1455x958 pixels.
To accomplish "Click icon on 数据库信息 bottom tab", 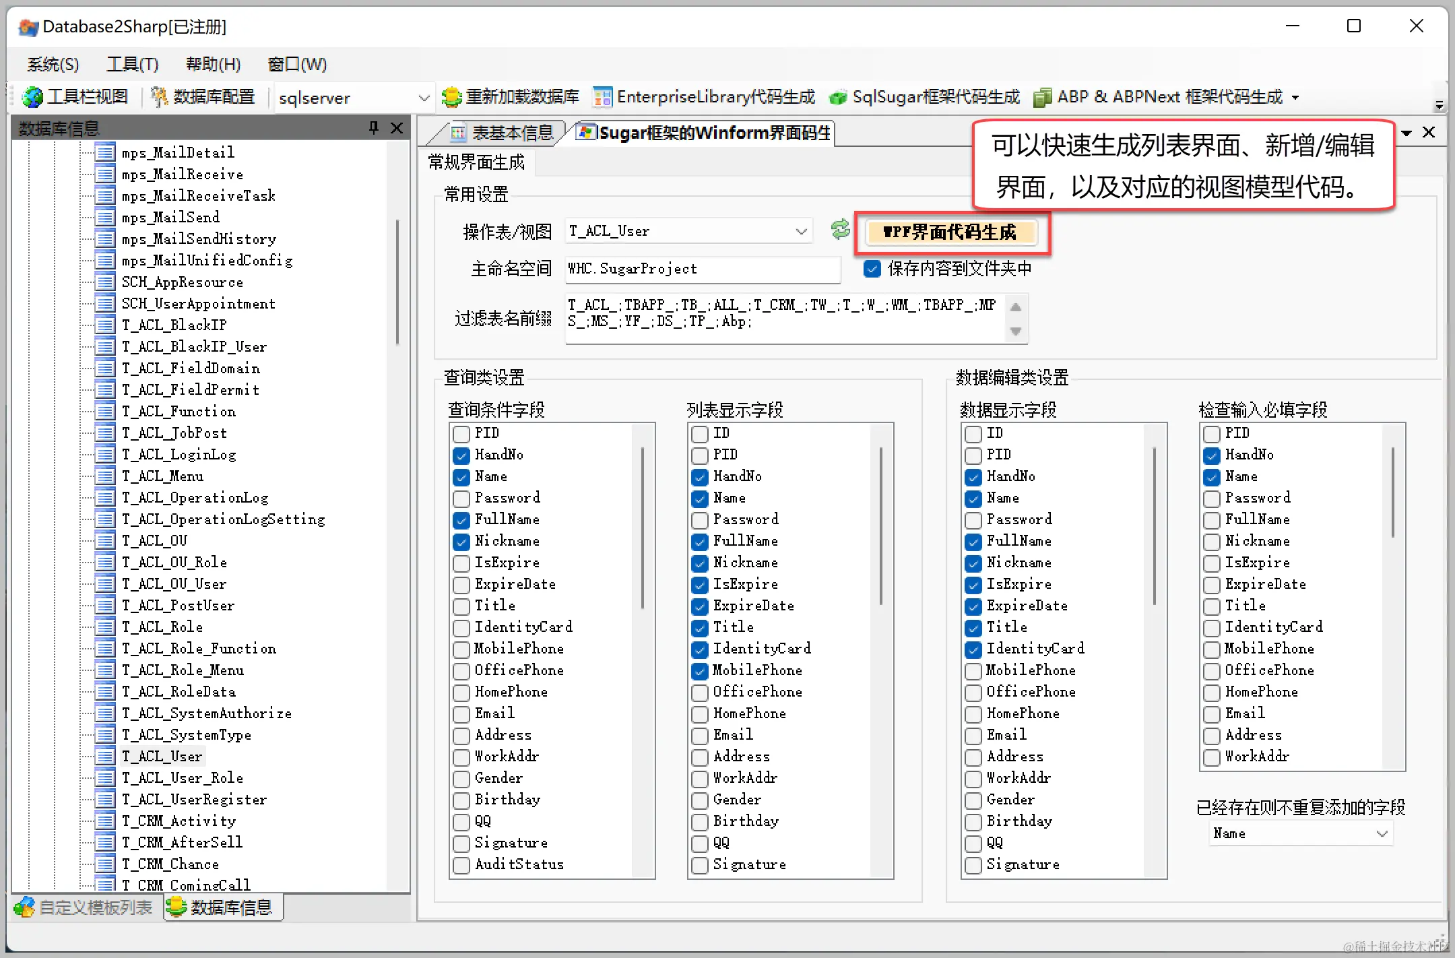I will (176, 907).
